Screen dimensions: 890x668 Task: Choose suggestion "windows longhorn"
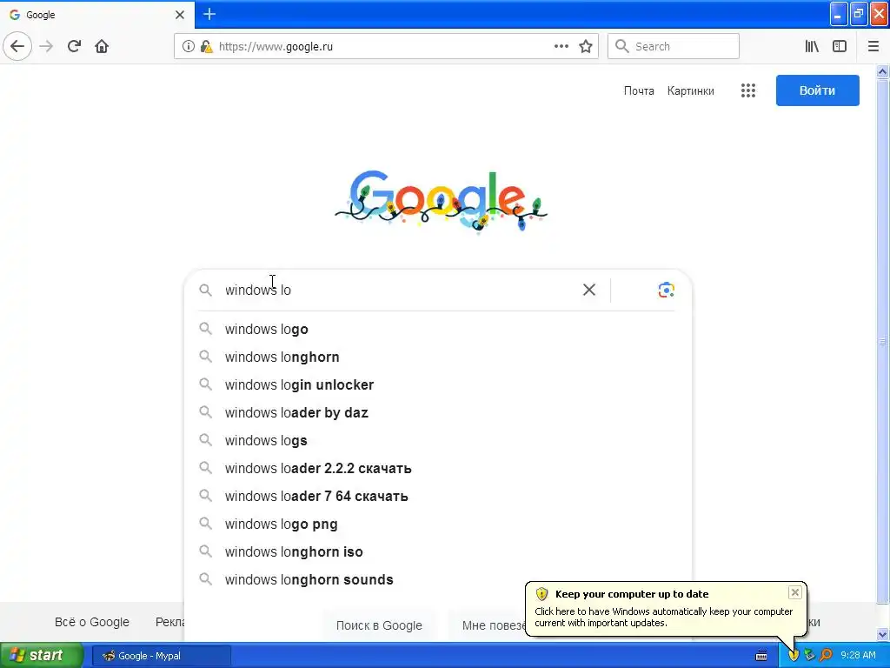438,357
